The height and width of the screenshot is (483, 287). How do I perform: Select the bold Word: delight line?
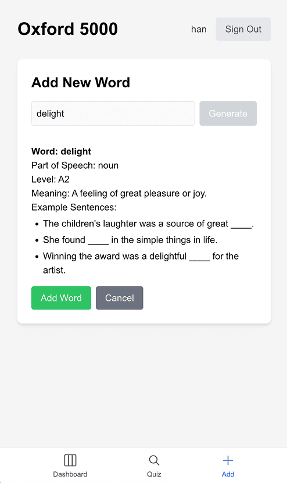[x=61, y=151]
